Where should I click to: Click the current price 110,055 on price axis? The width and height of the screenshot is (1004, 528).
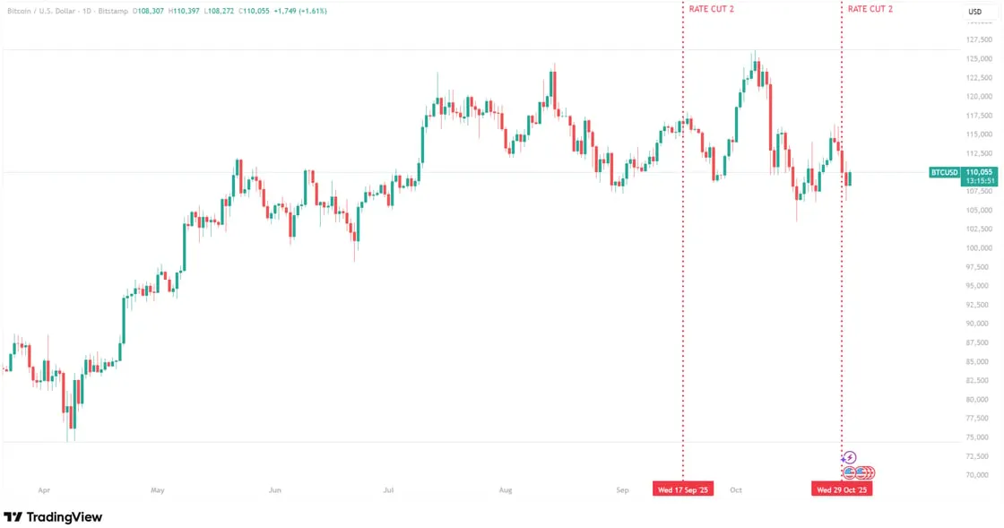pyautogui.click(x=980, y=171)
